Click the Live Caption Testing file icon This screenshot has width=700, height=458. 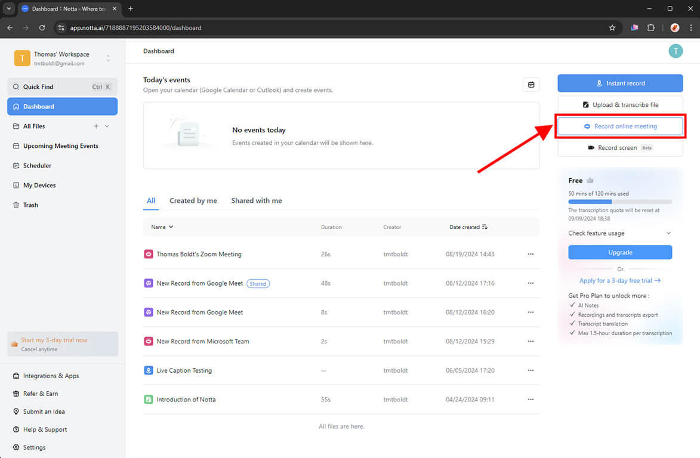click(149, 370)
